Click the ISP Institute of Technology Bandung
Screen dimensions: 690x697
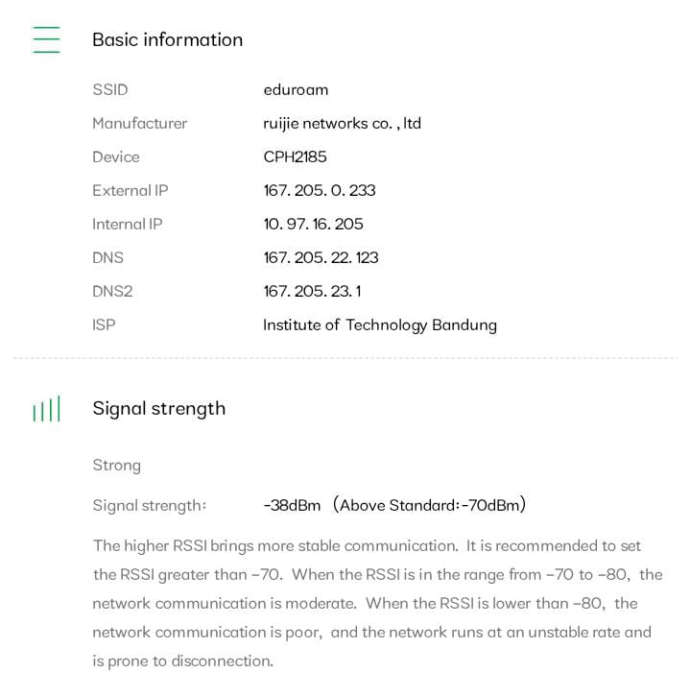point(380,324)
